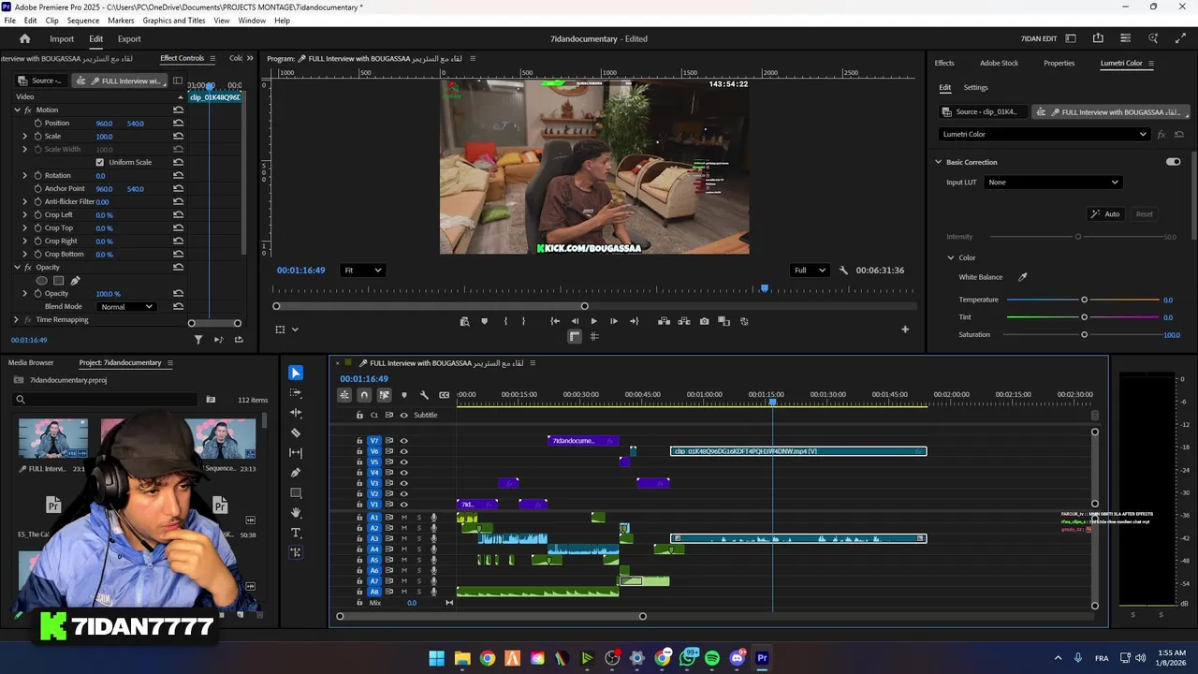
Task: Expand the Scale property
Action: click(x=25, y=136)
